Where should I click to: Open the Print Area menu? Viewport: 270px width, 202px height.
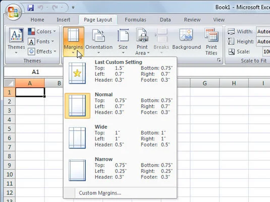pos(142,41)
